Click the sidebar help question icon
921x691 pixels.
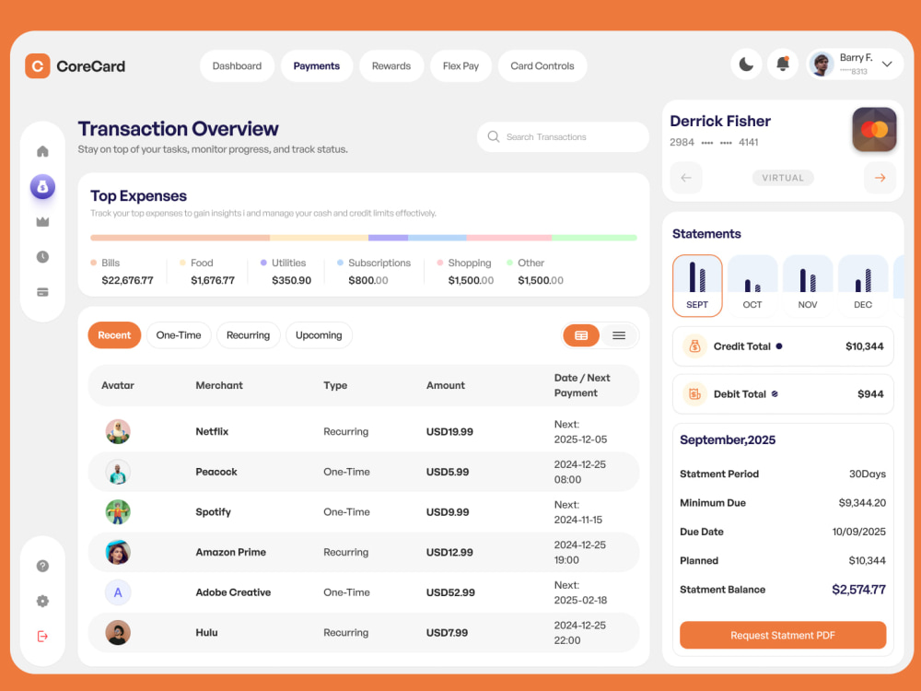pyautogui.click(x=42, y=566)
